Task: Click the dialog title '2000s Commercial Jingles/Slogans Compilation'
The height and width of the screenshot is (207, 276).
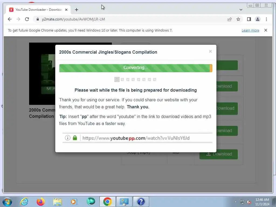Action: pyautogui.click(x=108, y=52)
